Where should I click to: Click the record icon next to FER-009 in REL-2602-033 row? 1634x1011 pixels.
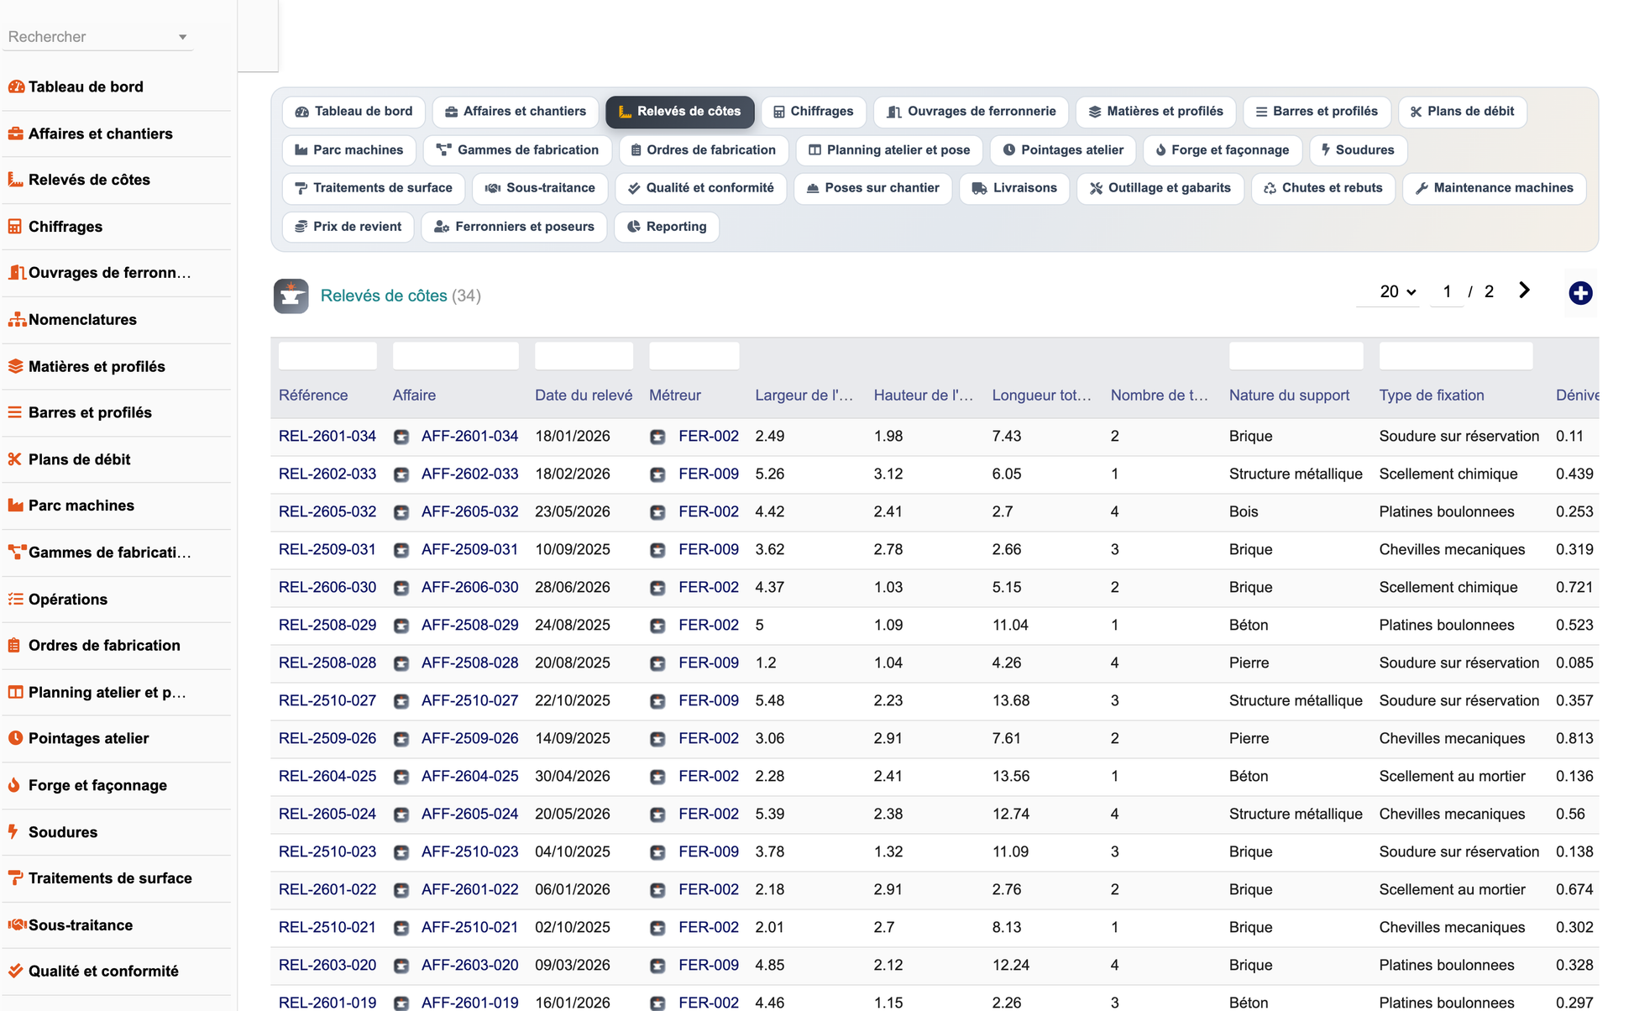point(658,474)
